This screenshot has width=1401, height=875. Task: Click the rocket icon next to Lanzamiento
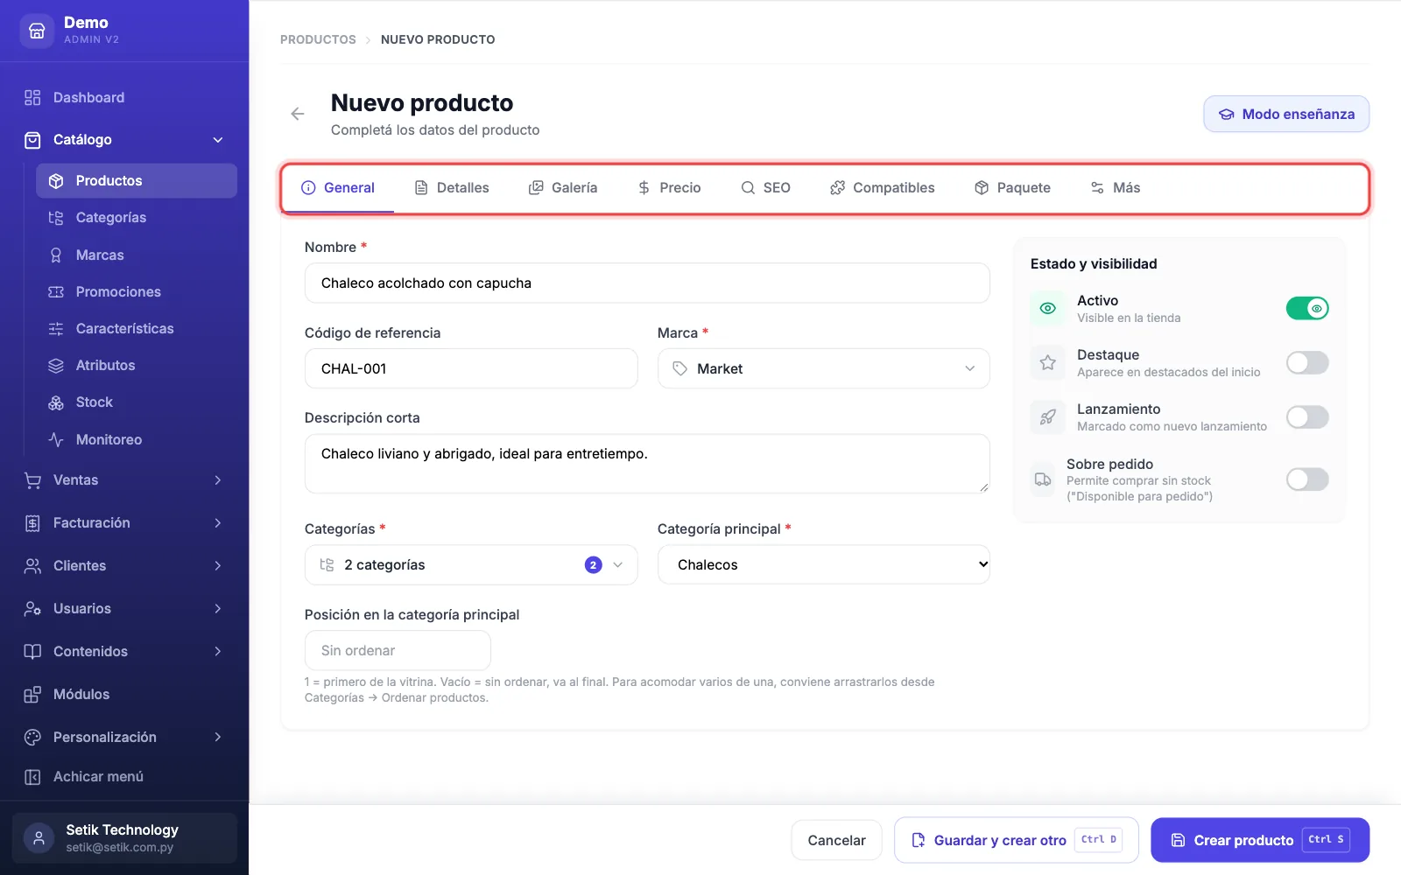tap(1047, 416)
